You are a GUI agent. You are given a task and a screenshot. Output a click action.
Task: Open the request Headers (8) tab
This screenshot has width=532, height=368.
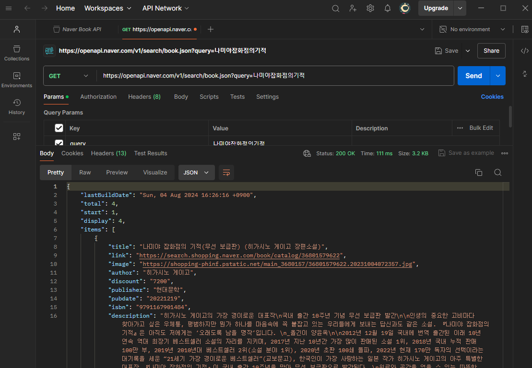coord(144,97)
